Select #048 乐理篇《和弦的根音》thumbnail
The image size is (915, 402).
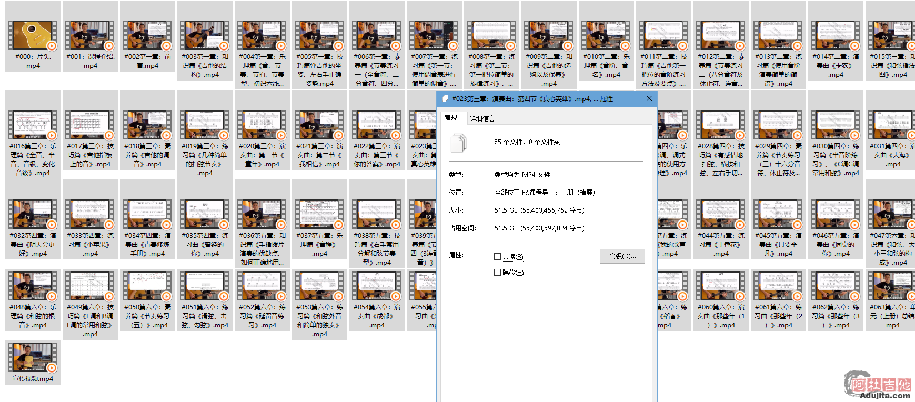click(x=33, y=286)
